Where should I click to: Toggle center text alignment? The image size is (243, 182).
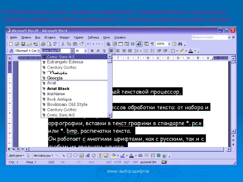click(118, 51)
